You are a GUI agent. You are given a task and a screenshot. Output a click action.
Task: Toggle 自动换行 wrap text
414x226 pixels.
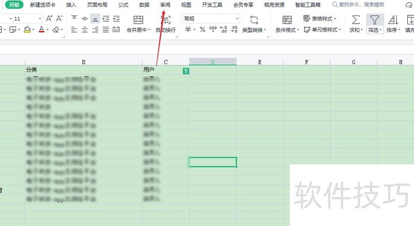point(166,24)
